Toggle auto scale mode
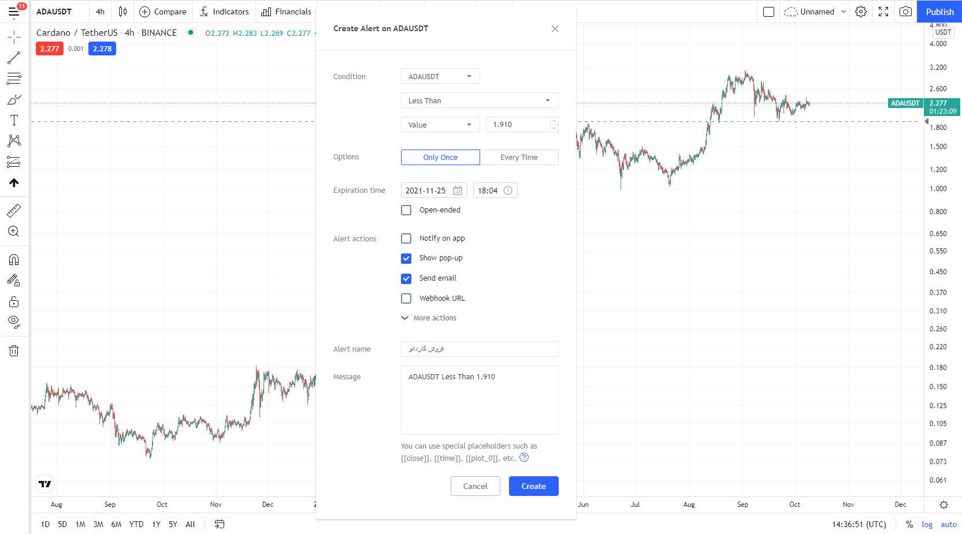Viewport: 962px width, 534px height. (948, 524)
